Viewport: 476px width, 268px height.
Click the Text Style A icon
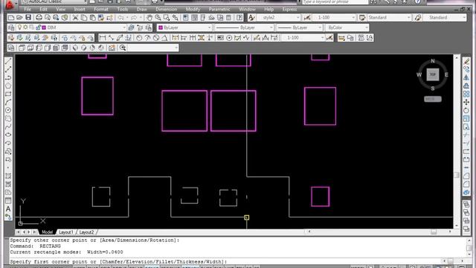coord(251,18)
